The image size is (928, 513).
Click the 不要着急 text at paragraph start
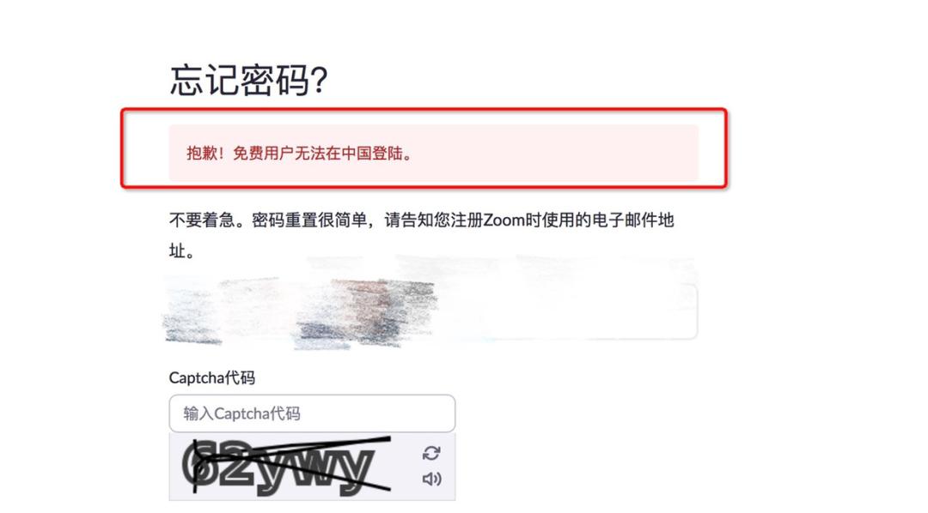point(202,220)
